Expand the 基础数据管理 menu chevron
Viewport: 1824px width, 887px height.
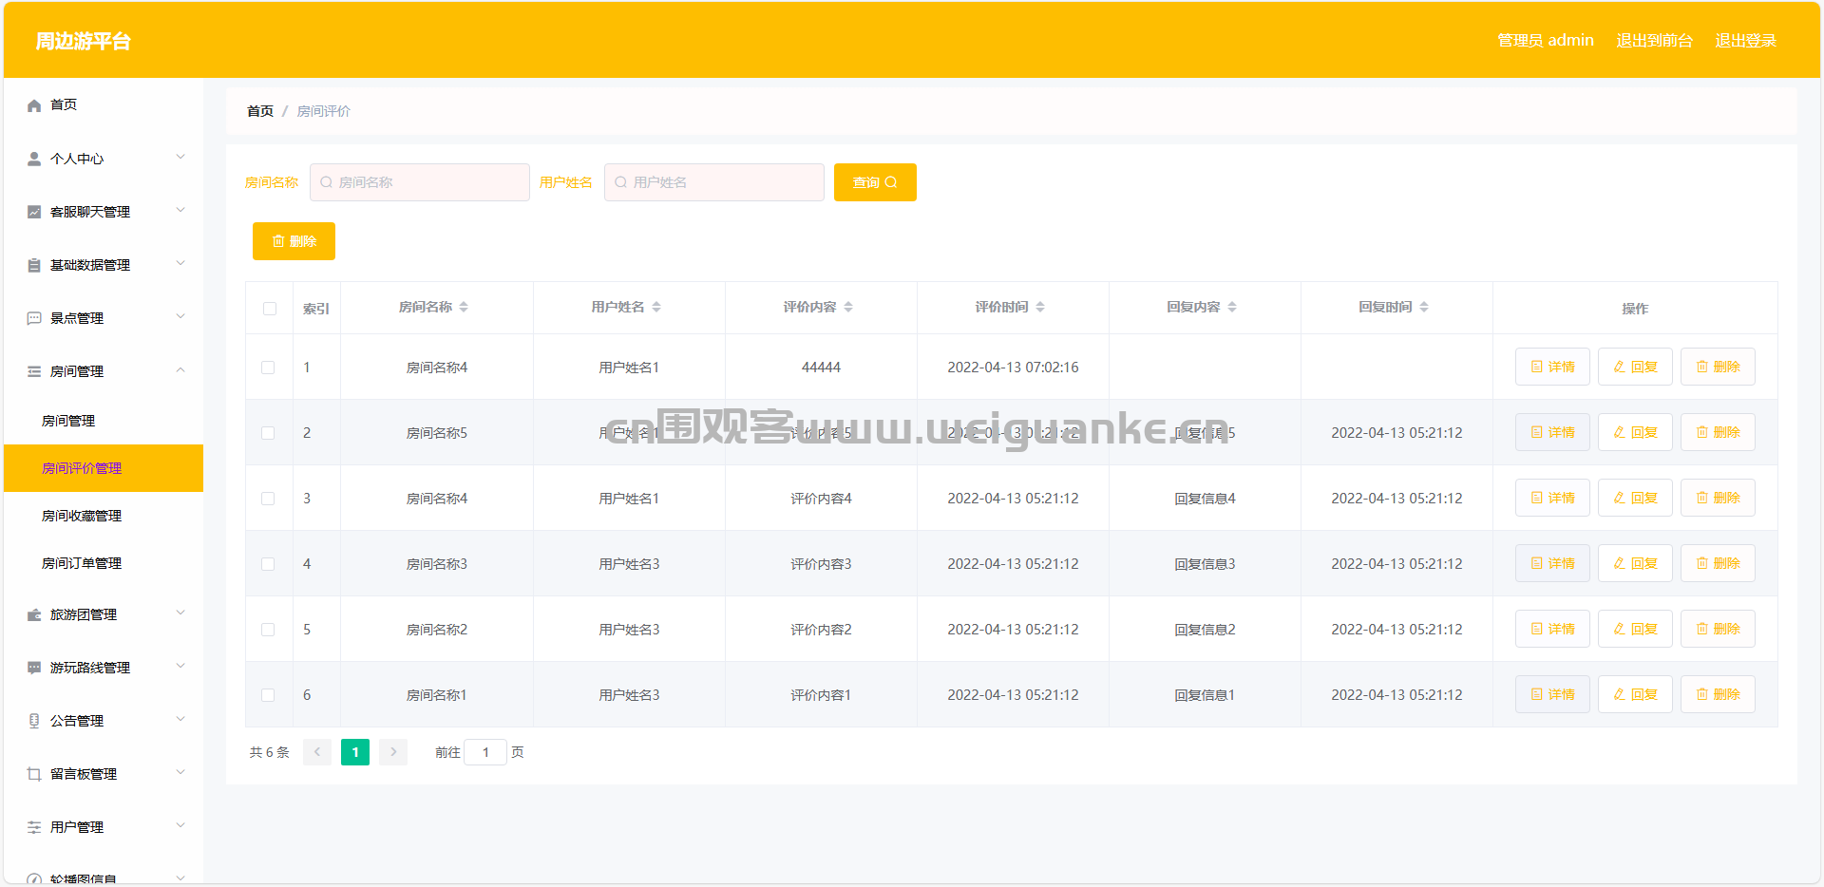[180, 264]
